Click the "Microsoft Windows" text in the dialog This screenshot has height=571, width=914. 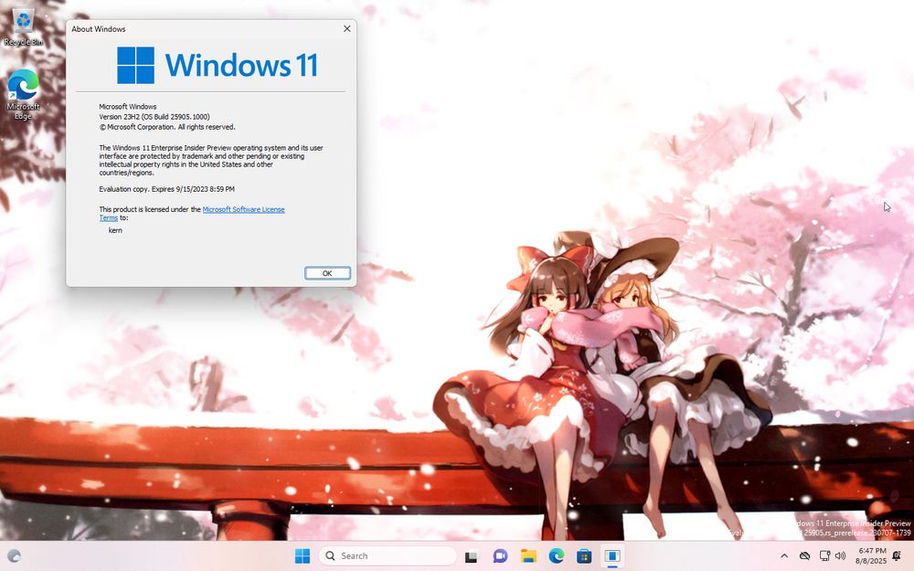[x=128, y=107]
